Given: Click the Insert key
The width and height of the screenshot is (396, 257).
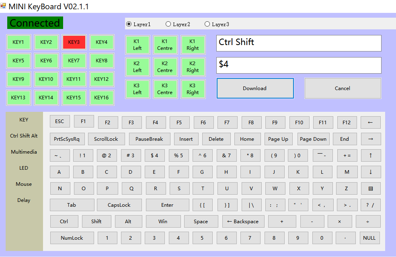Looking at the screenshot, I should pyautogui.click(x=186, y=139).
